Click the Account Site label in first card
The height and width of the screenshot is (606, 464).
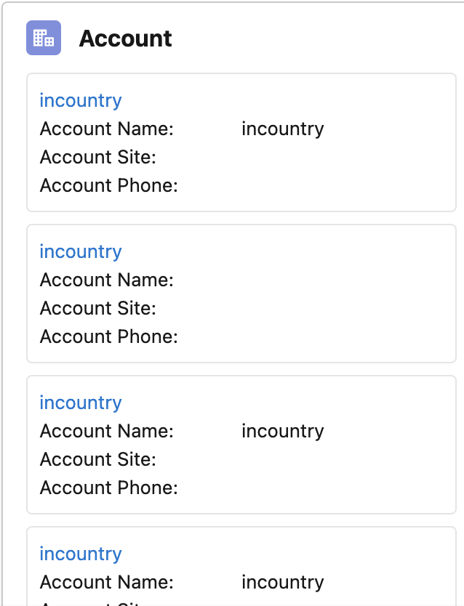pos(97,157)
